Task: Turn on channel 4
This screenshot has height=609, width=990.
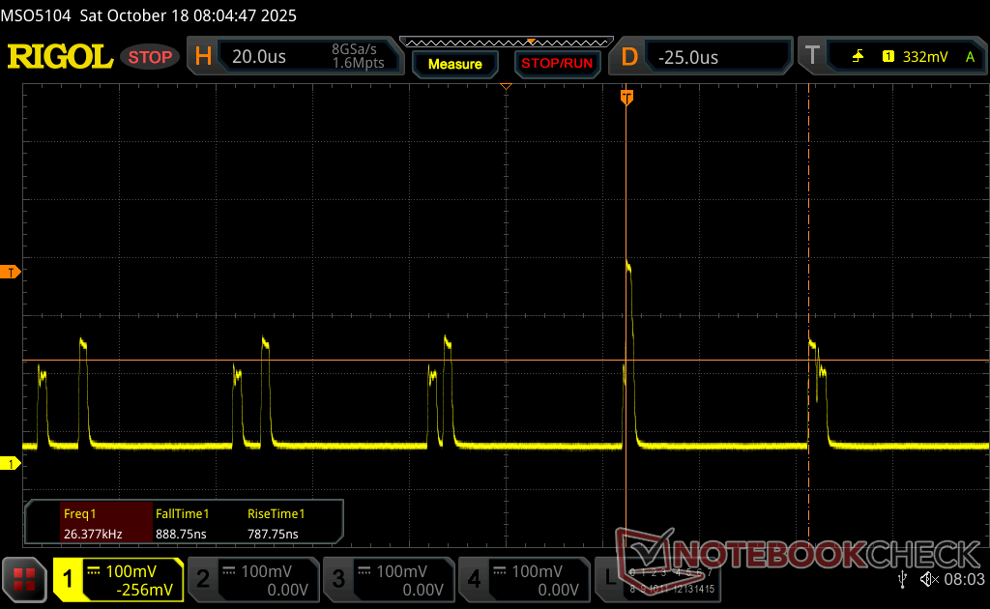Action: tap(523, 580)
